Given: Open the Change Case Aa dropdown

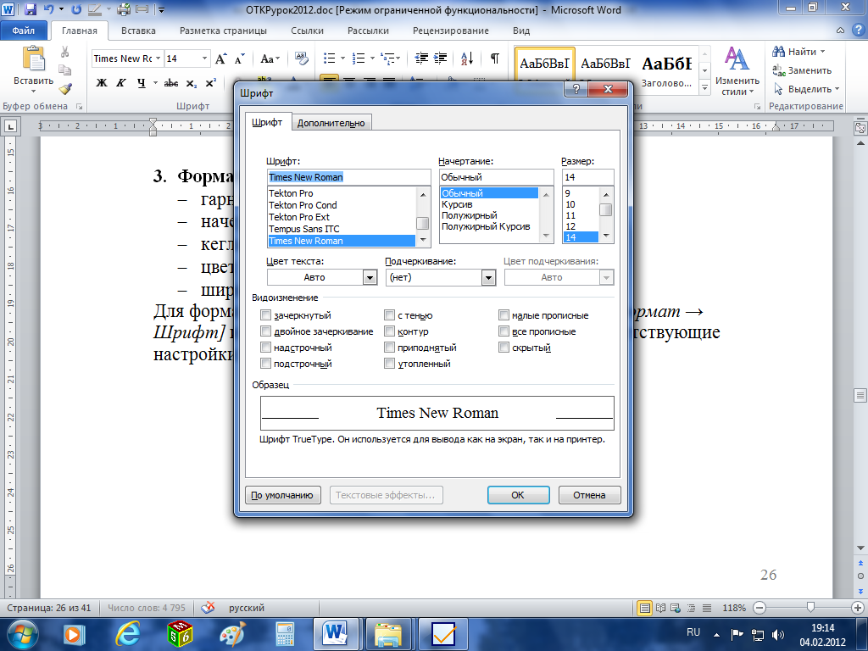Looking at the screenshot, I should 270,58.
